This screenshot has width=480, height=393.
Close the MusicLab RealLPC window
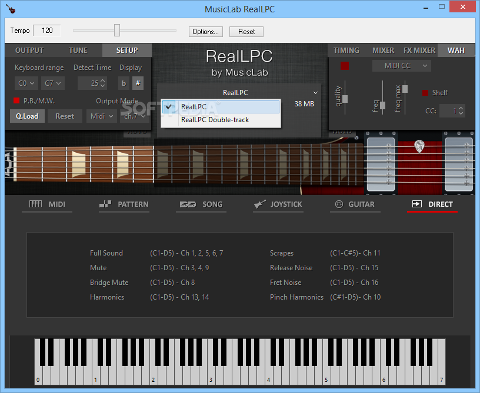[463, 6]
